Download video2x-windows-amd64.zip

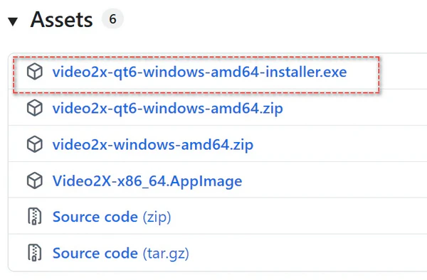(x=153, y=145)
